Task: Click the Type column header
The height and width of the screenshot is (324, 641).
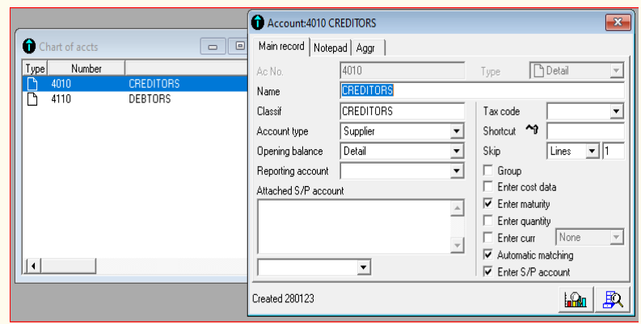Action: (x=35, y=69)
